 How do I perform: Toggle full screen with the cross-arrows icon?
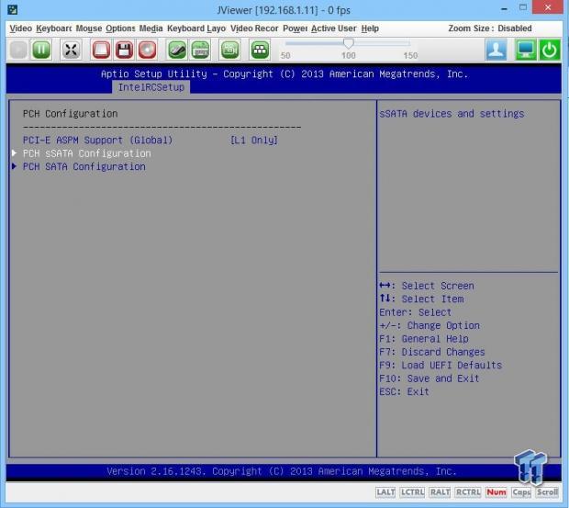click(x=71, y=50)
